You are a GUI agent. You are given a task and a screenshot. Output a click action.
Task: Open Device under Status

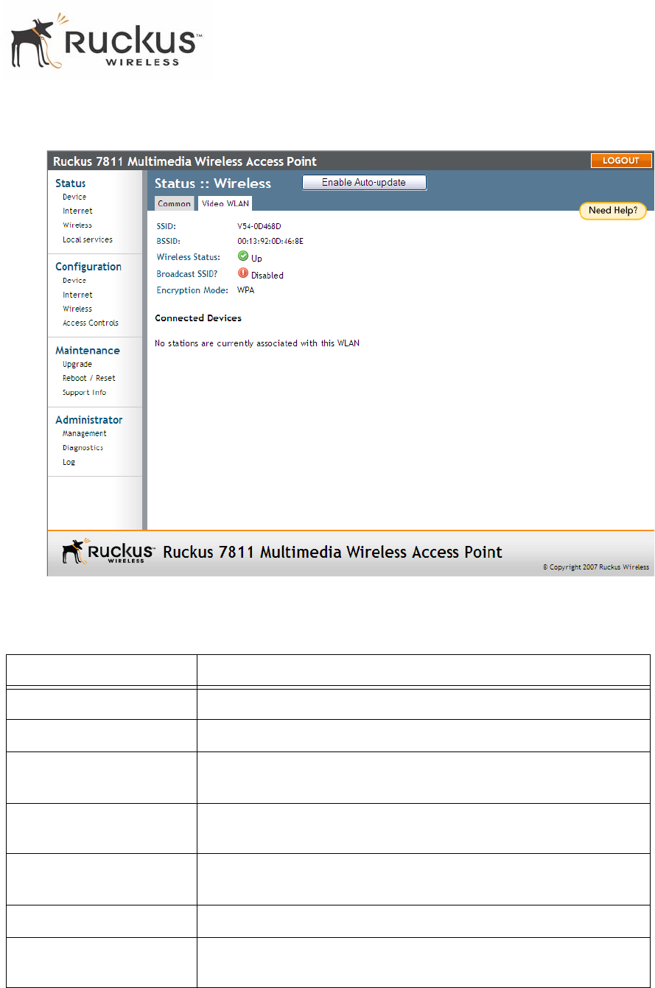[74, 197]
